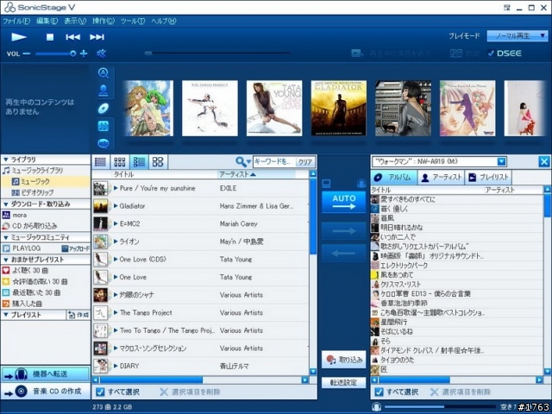This screenshot has width=552, height=414.
Task: Click the 取り込み import button
Action: coord(343,360)
